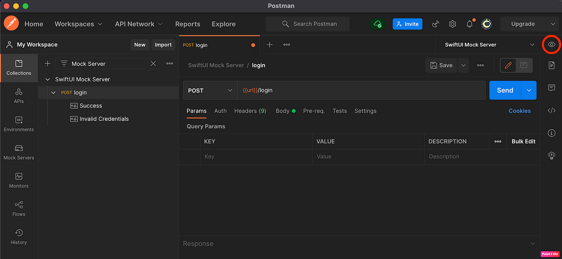Focus the Search Postman field
562x259 pixels.
[307, 24]
